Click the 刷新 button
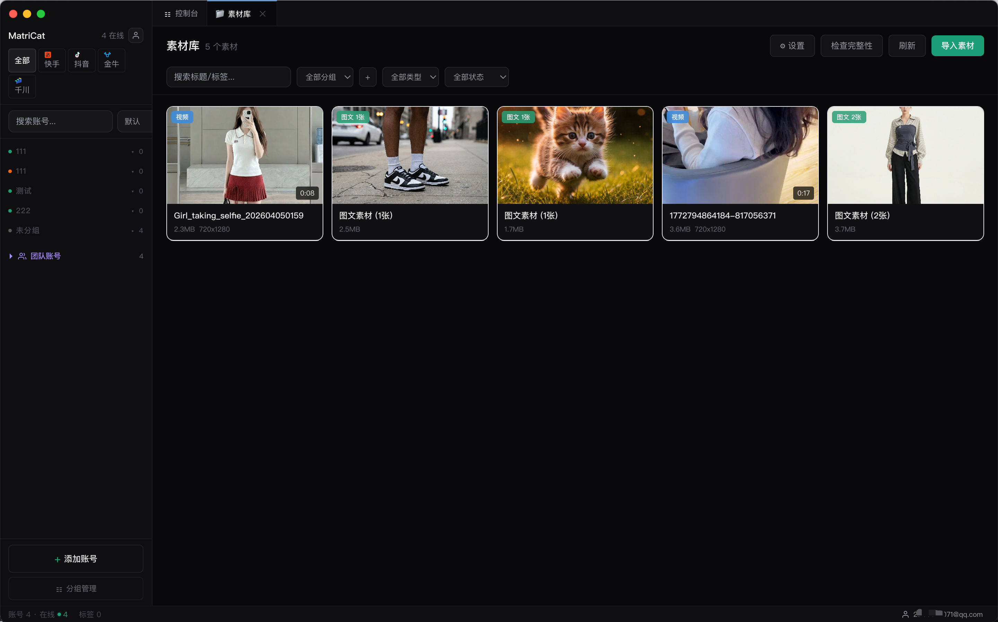This screenshot has height=622, width=998. point(906,46)
